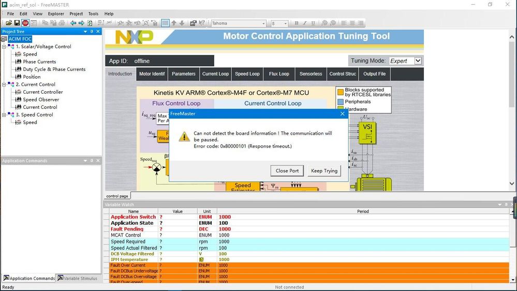517x291 pixels.
Task: Collapse the 1. Scalar/Voltage Control node
Action: pos(4,47)
